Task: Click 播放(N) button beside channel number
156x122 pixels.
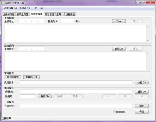Action: (45, 96)
